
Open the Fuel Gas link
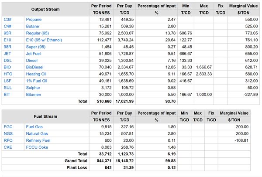click(x=35, y=127)
